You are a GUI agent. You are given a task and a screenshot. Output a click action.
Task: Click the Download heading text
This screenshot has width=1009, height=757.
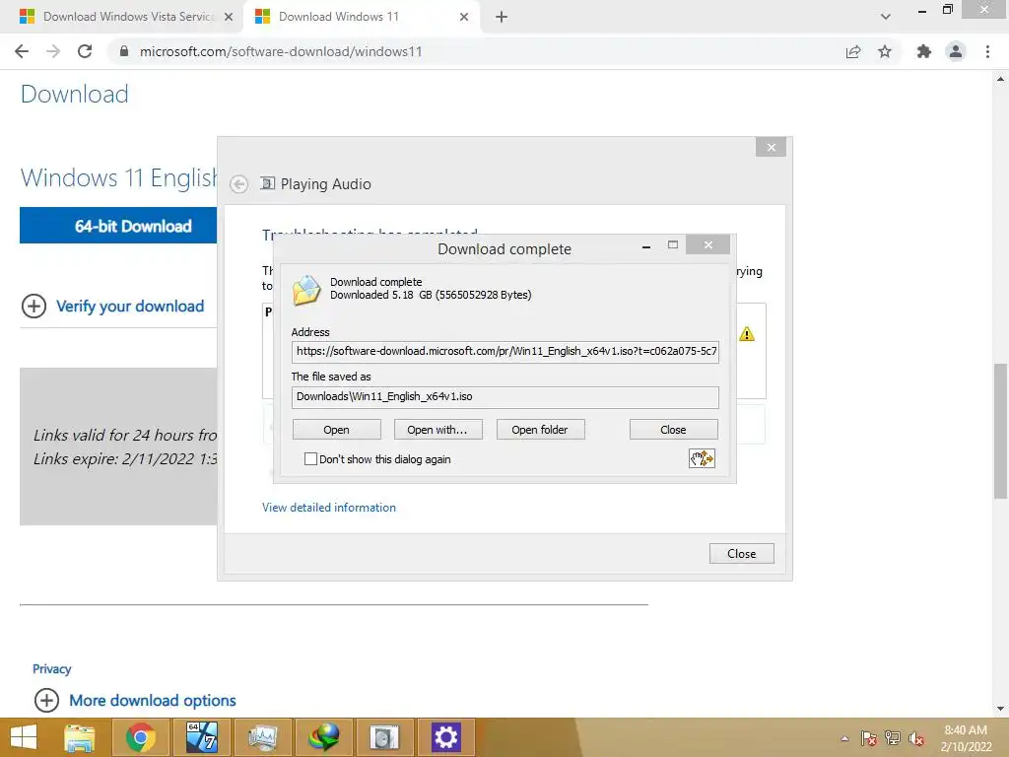[75, 94]
